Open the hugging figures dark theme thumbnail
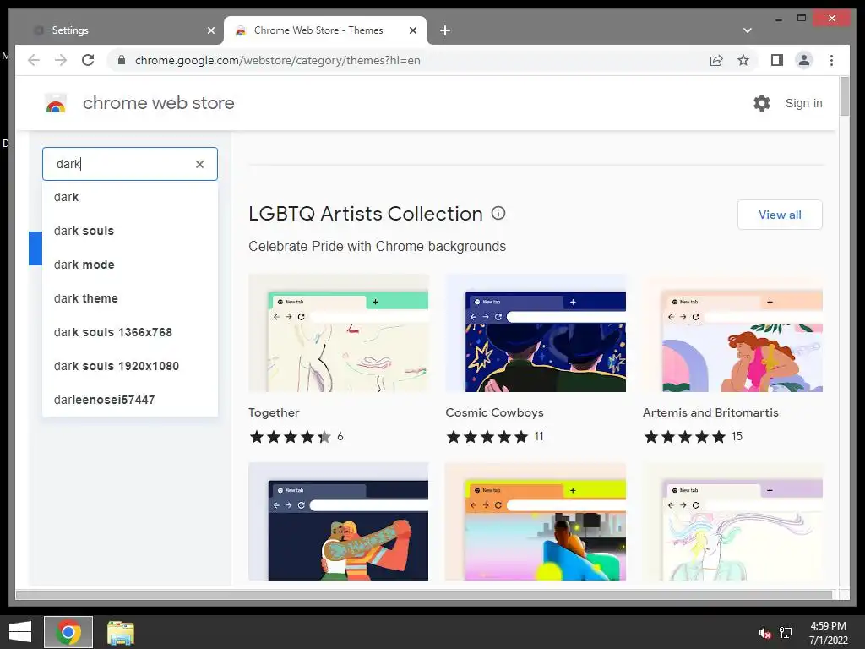Image resolution: width=865 pixels, height=649 pixels. point(338,521)
